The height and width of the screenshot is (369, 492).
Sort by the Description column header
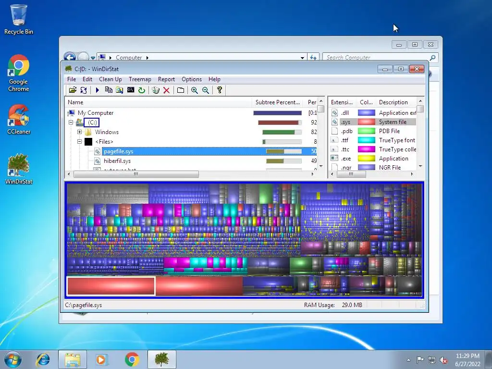click(x=396, y=102)
